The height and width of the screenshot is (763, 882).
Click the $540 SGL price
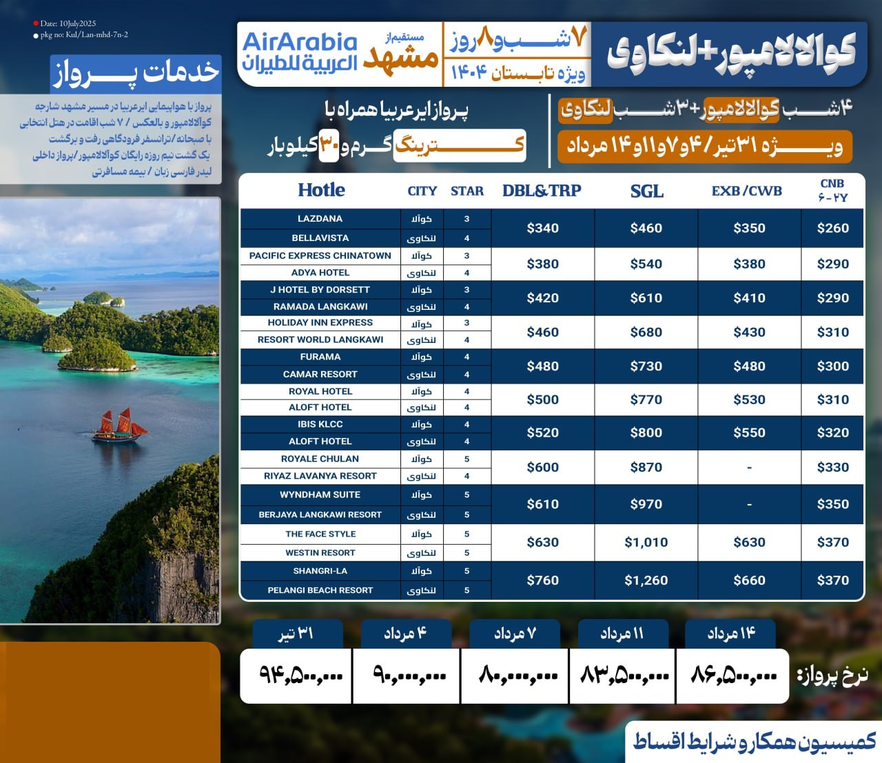(646, 264)
